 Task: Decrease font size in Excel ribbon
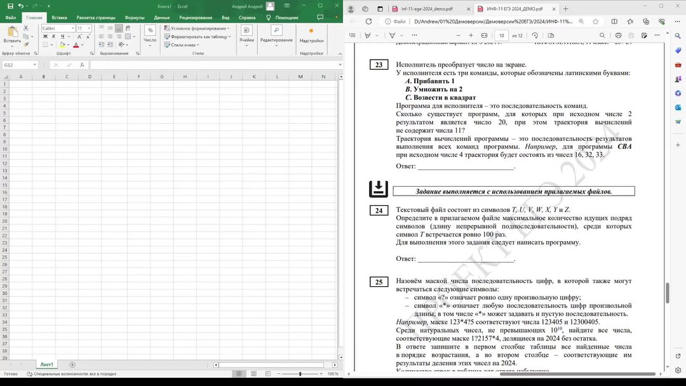[x=88, y=37]
